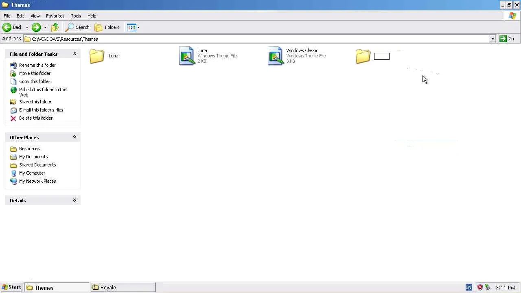This screenshot has height=293, width=521.
Task: Toggle the Folders pane button
Action: pos(107,27)
